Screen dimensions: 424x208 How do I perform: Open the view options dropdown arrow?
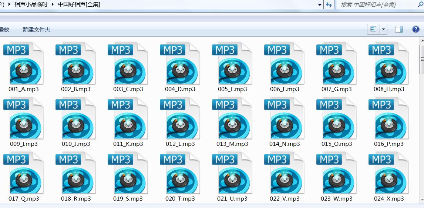point(383,29)
